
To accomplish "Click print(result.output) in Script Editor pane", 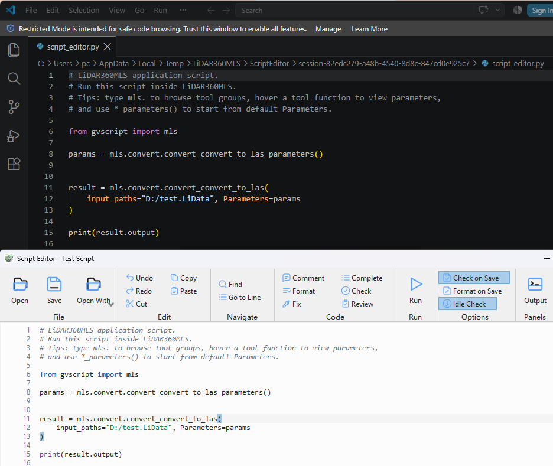I will 80,454.
